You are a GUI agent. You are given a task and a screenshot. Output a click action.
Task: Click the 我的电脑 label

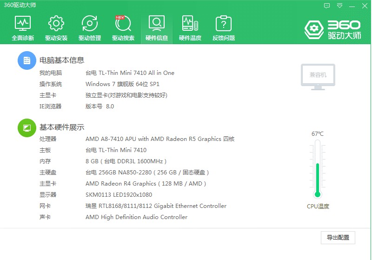pyautogui.click(x=51, y=73)
